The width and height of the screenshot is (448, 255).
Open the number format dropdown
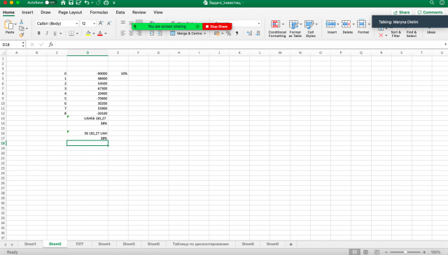[259, 24]
